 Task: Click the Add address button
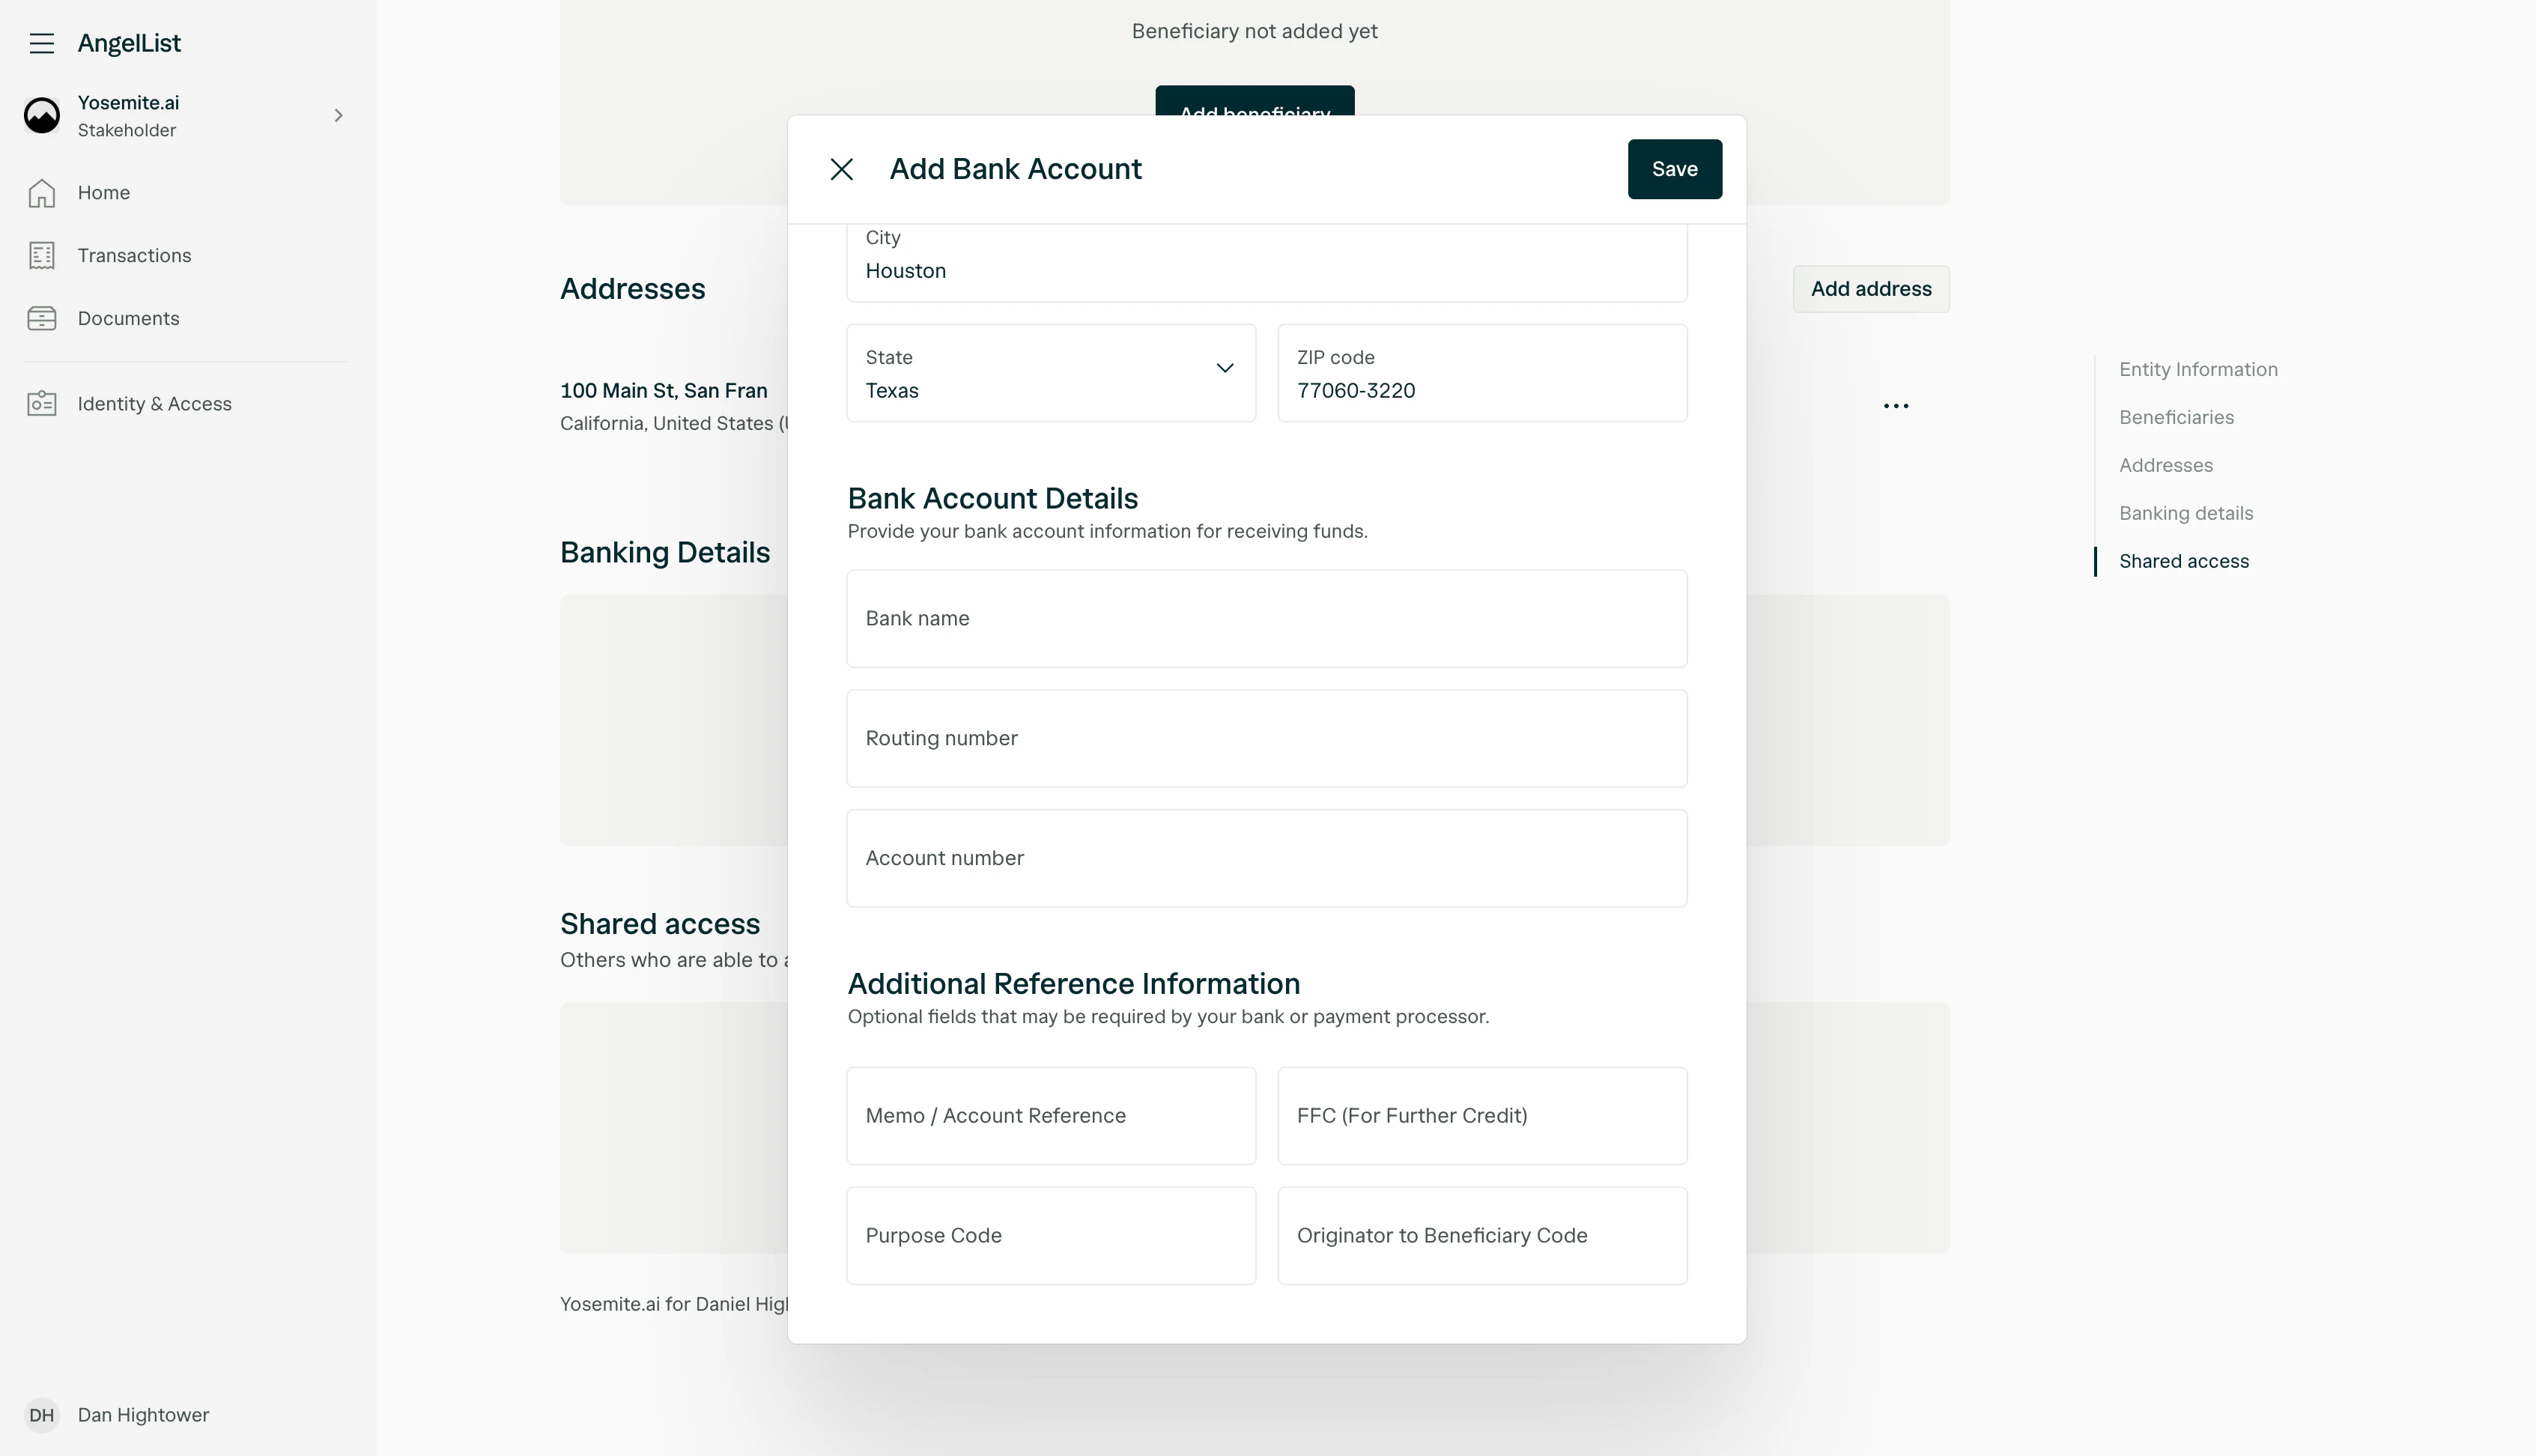tap(1870, 288)
